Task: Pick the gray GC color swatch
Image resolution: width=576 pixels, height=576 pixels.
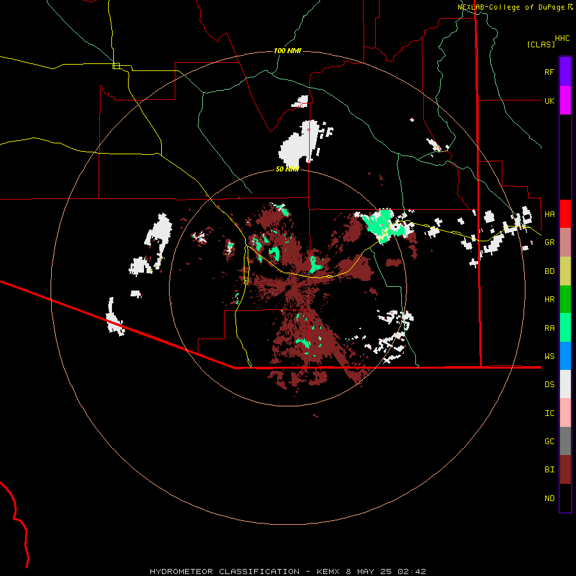Action: point(565,441)
